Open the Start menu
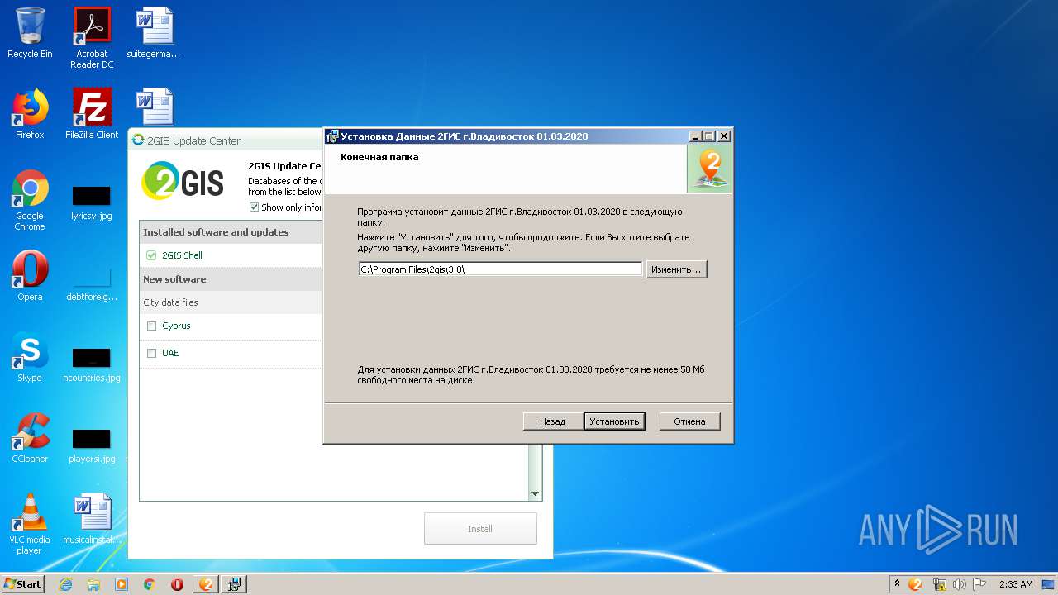 (x=23, y=584)
